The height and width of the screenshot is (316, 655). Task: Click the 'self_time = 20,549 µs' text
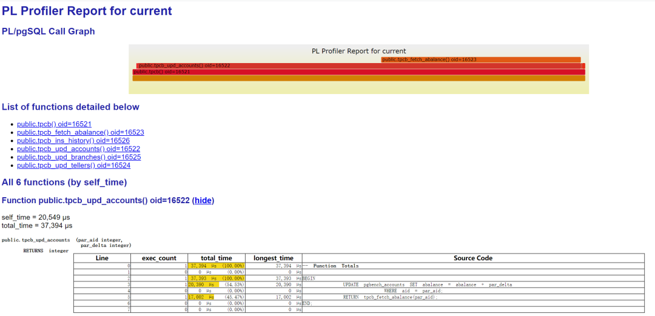point(36,217)
